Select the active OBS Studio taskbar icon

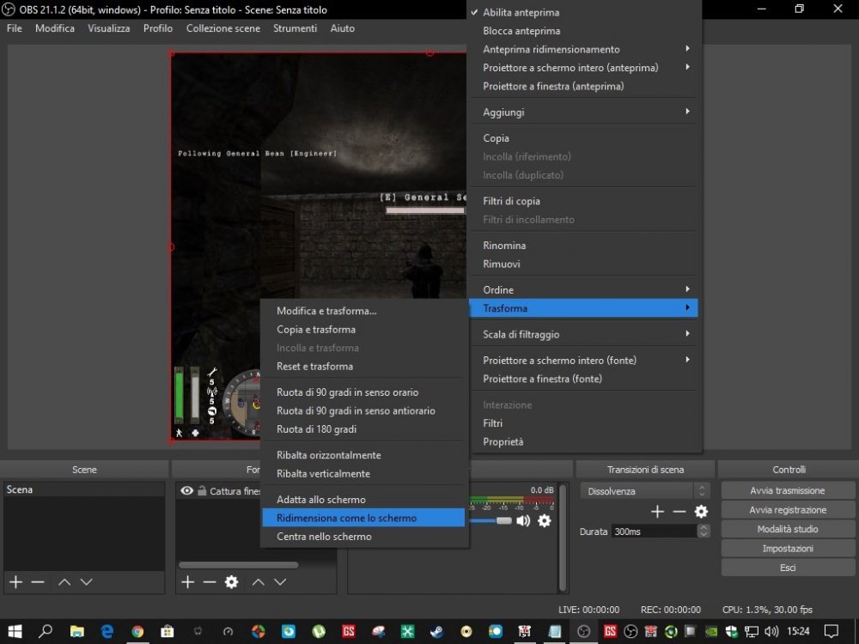tap(584, 631)
